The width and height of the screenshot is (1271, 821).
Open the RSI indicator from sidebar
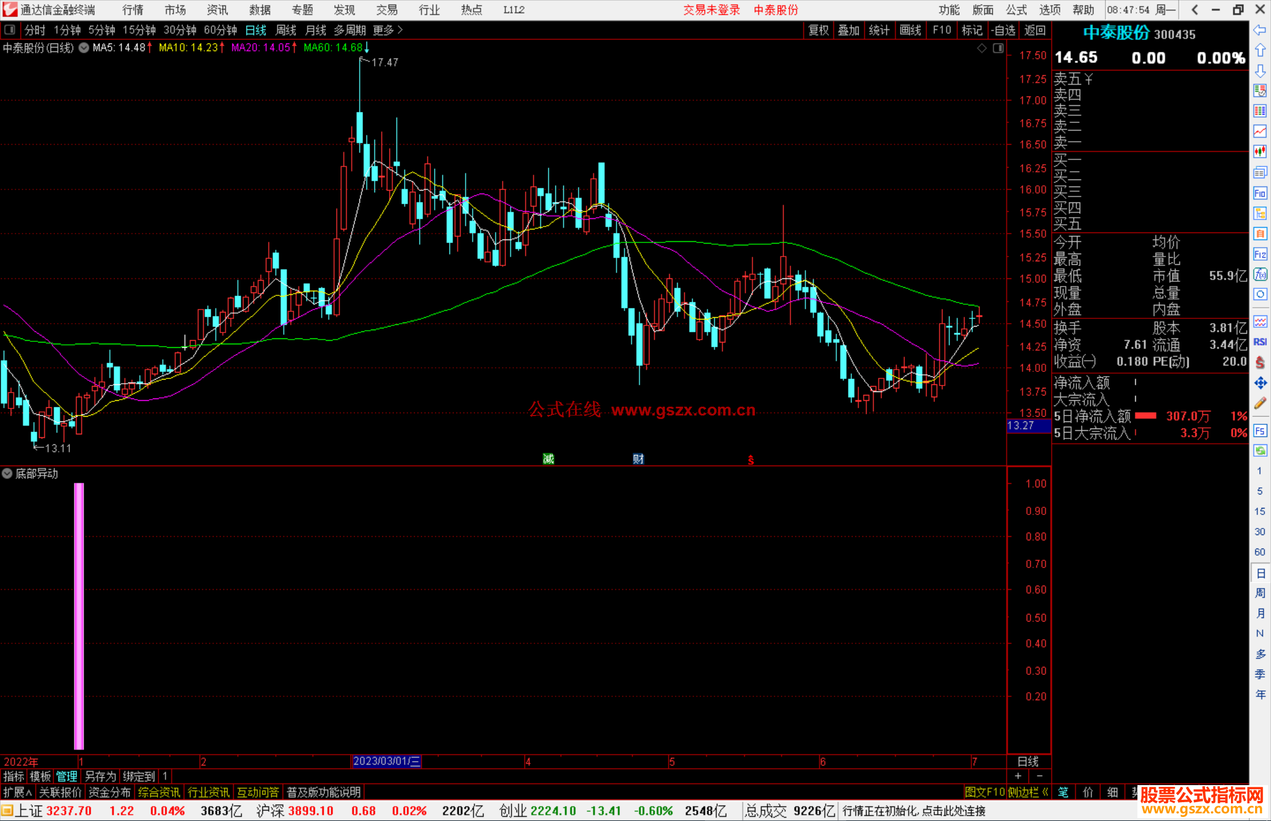(1260, 342)
